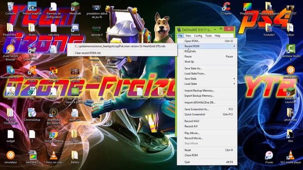Screen dimensions: 303x170
Task: Launch the Minecraft desktop shortcut
Action: (x=75, y=8)
